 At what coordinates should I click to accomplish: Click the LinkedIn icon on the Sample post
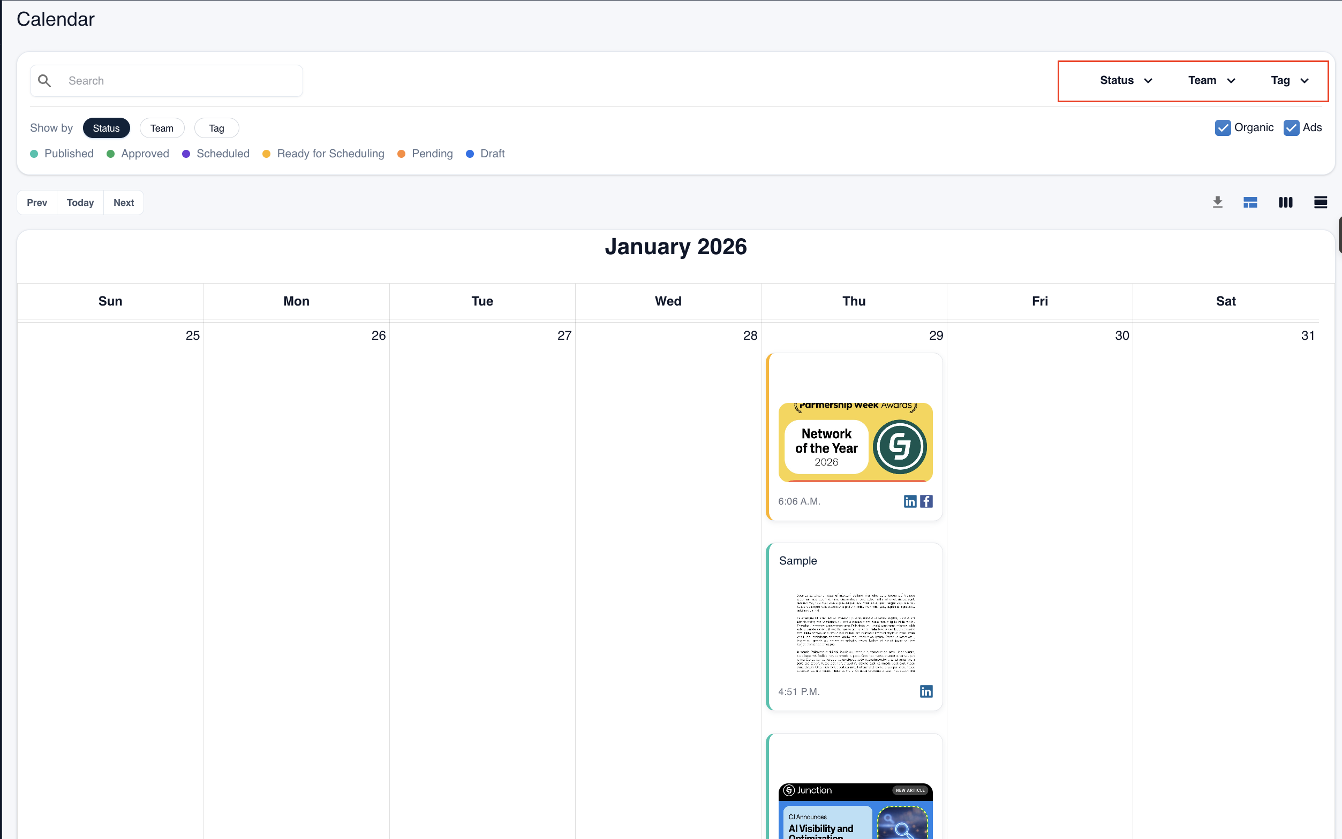(x=925, y=691)
